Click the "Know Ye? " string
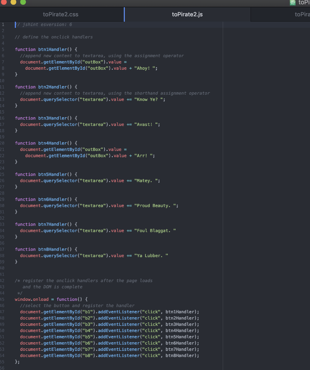 click(149, 100)
